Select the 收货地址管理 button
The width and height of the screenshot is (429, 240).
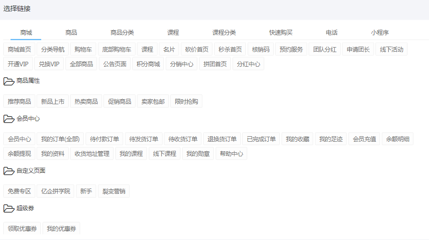point(92,154)
